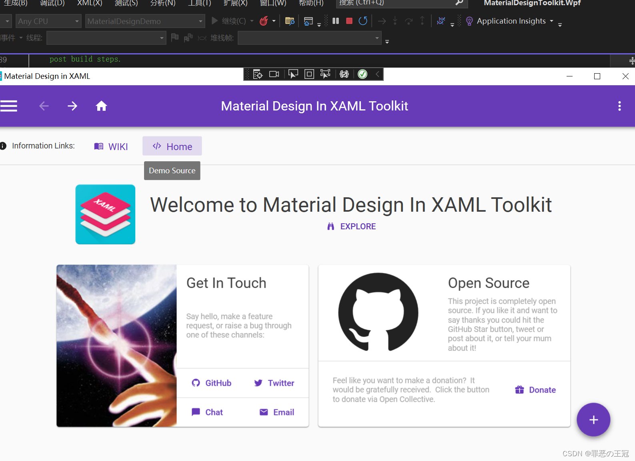
Task: Open the 测试(S) Test menu
Action: point(126,3)
